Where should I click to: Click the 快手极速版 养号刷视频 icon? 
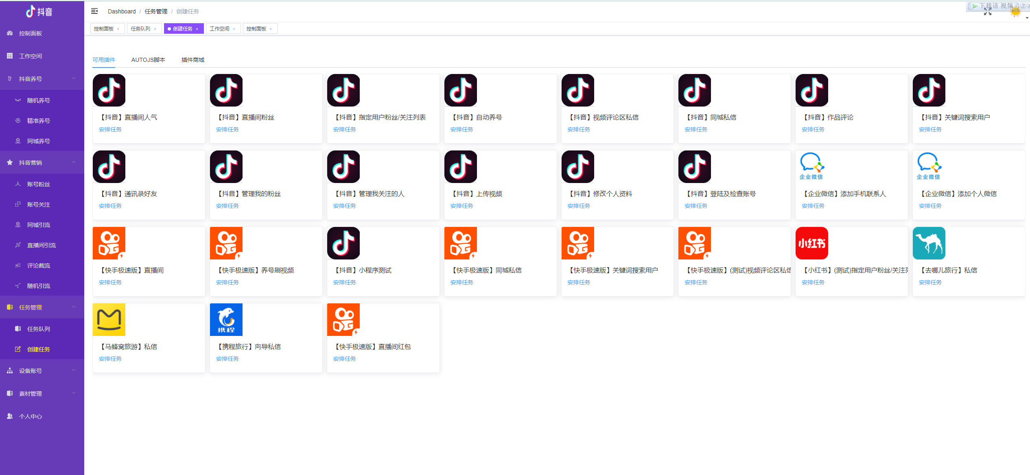pyautogui.click(x=226, y=243)
